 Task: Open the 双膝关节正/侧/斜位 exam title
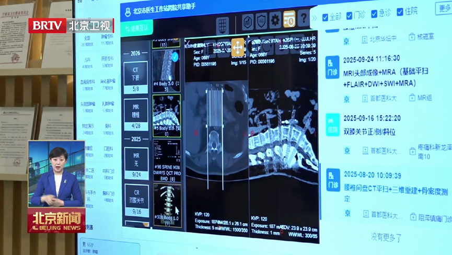[x=369, y=132]
